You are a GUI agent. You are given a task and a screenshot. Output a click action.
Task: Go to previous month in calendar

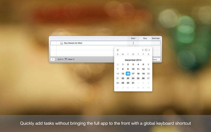tap(143, 50)
